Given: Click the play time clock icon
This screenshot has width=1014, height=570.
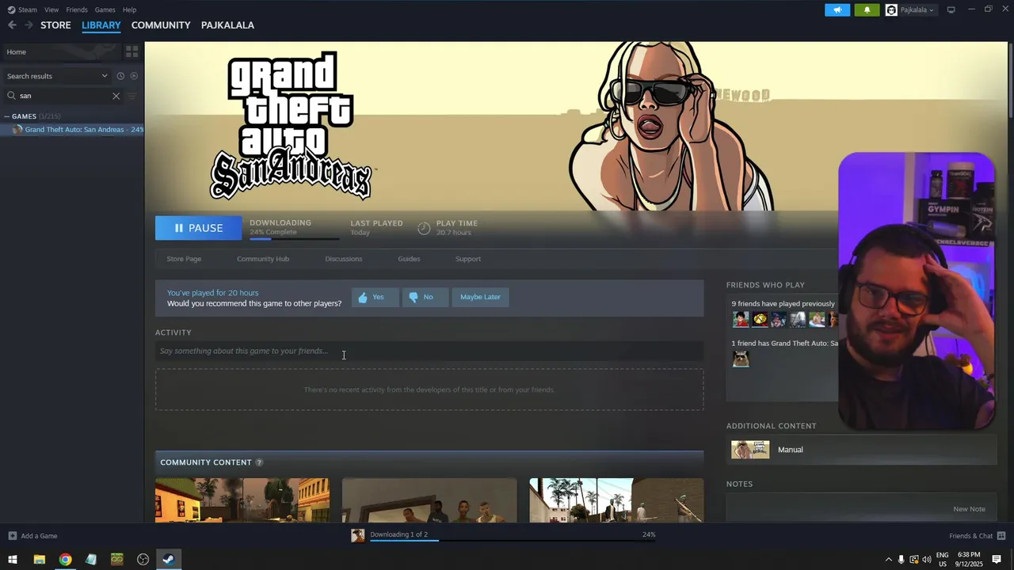Looking at the screenshot, I should coord(424,228).
